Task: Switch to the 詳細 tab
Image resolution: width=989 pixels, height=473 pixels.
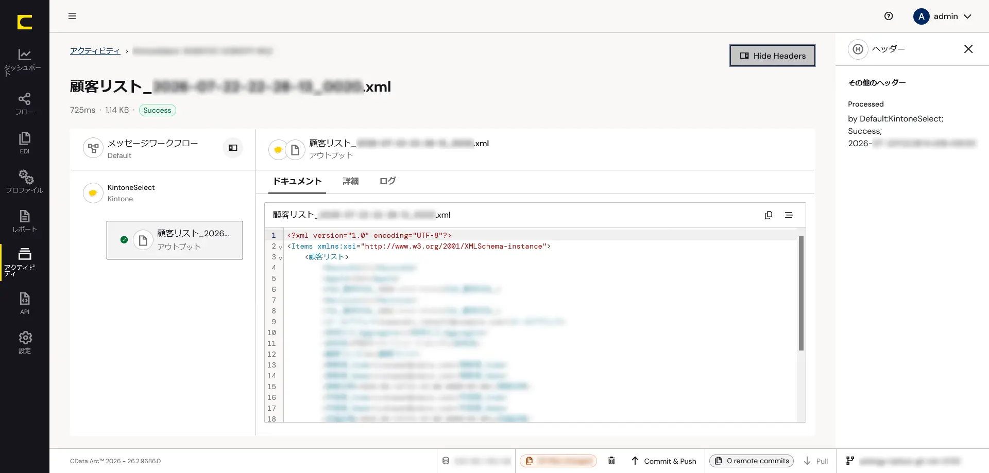Action: click(x=350, y=181)
